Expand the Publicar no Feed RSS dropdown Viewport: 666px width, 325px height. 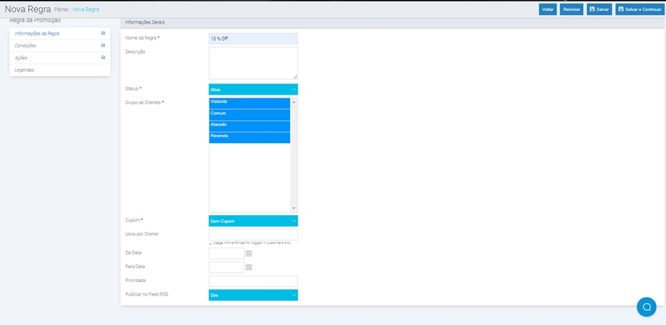[x=253, y=295]
